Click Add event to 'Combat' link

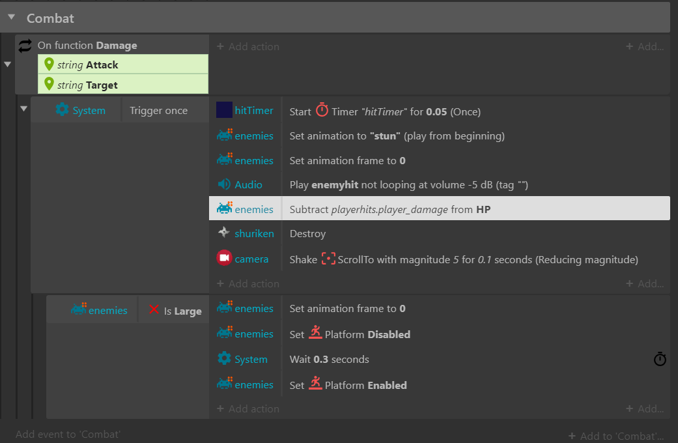(x=68, y=434)
